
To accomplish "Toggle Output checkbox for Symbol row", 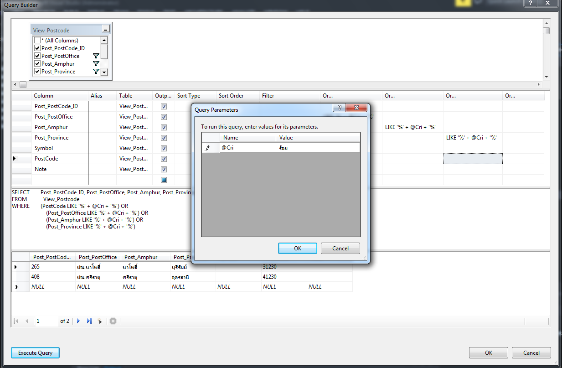I will click(164, 148).
